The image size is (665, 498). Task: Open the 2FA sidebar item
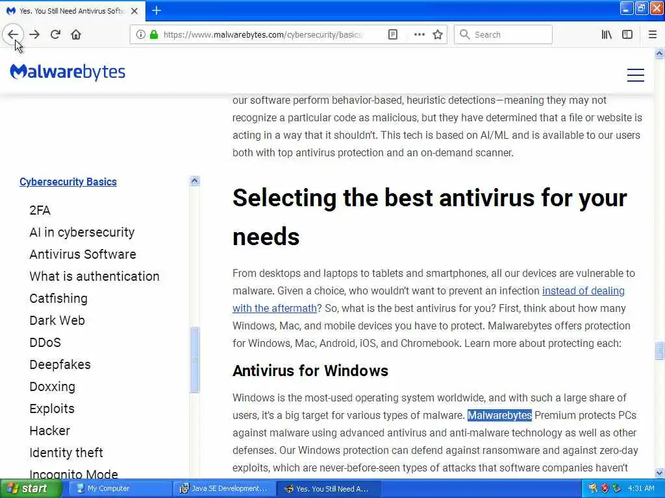coord(40,210)
